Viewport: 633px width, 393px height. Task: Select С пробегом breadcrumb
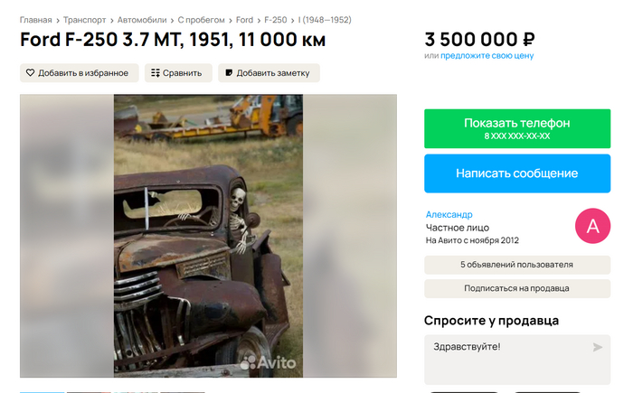point(201,20)
